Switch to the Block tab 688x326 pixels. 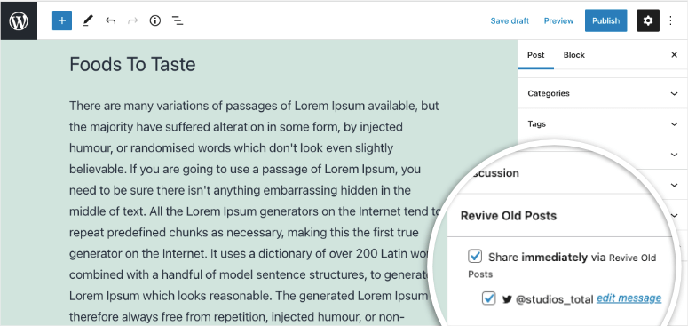pyautogui.click(x=573, y=55)
